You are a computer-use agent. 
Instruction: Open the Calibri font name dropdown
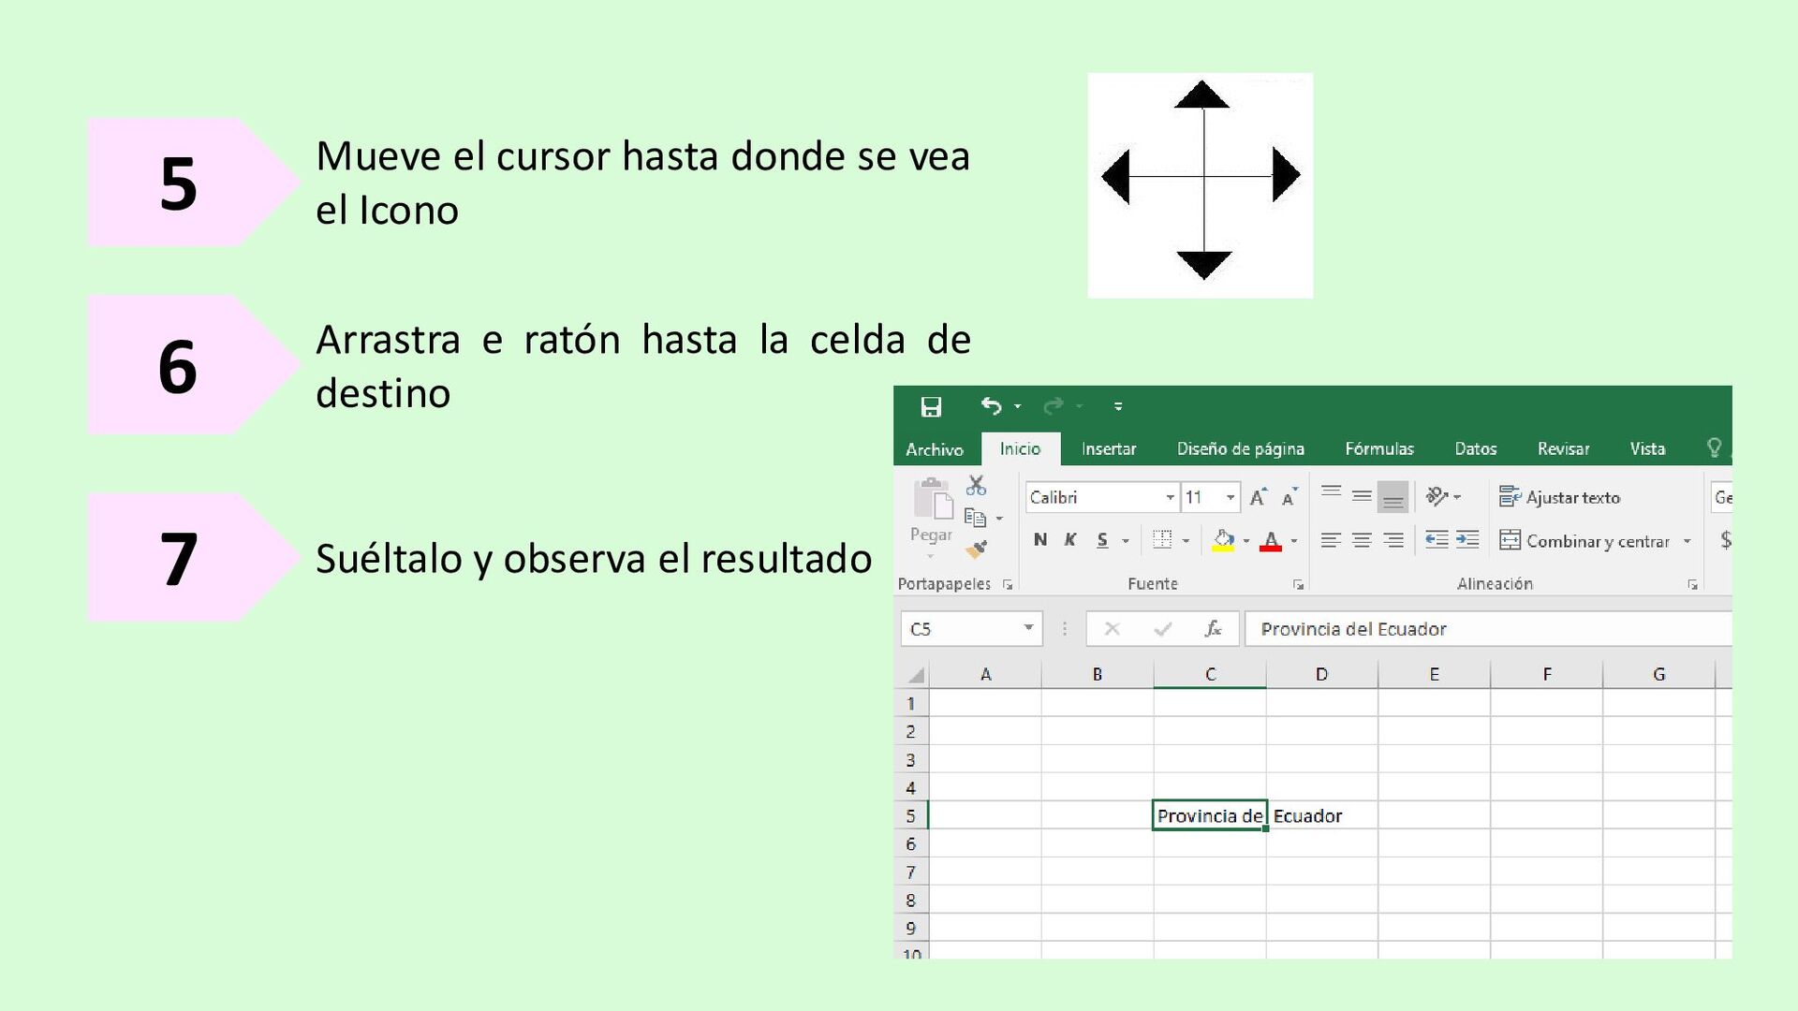point(1170,497)
